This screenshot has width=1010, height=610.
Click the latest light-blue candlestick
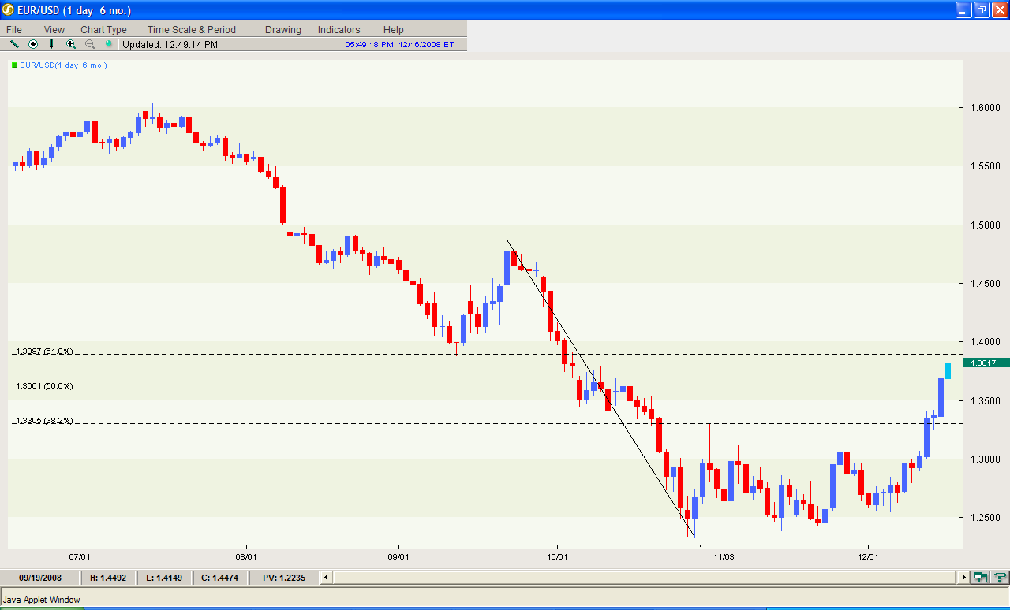pyautogui.click(x=948, y=370)
